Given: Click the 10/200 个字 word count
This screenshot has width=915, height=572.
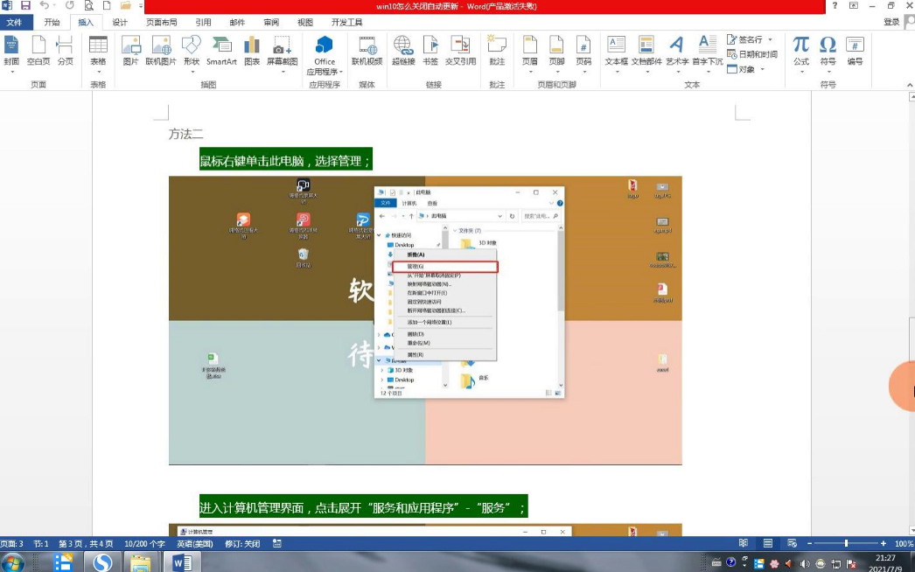Looking at the screenshot, I should pyautogui.click(x=144, y=543).
